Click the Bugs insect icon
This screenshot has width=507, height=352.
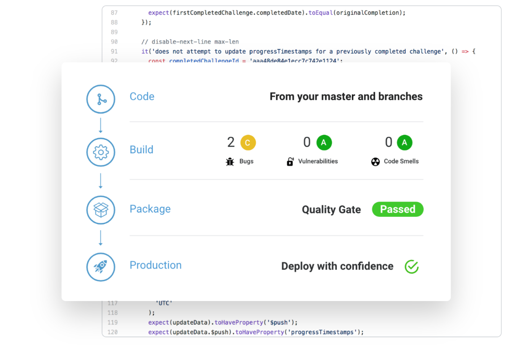[x=230, y=161]
